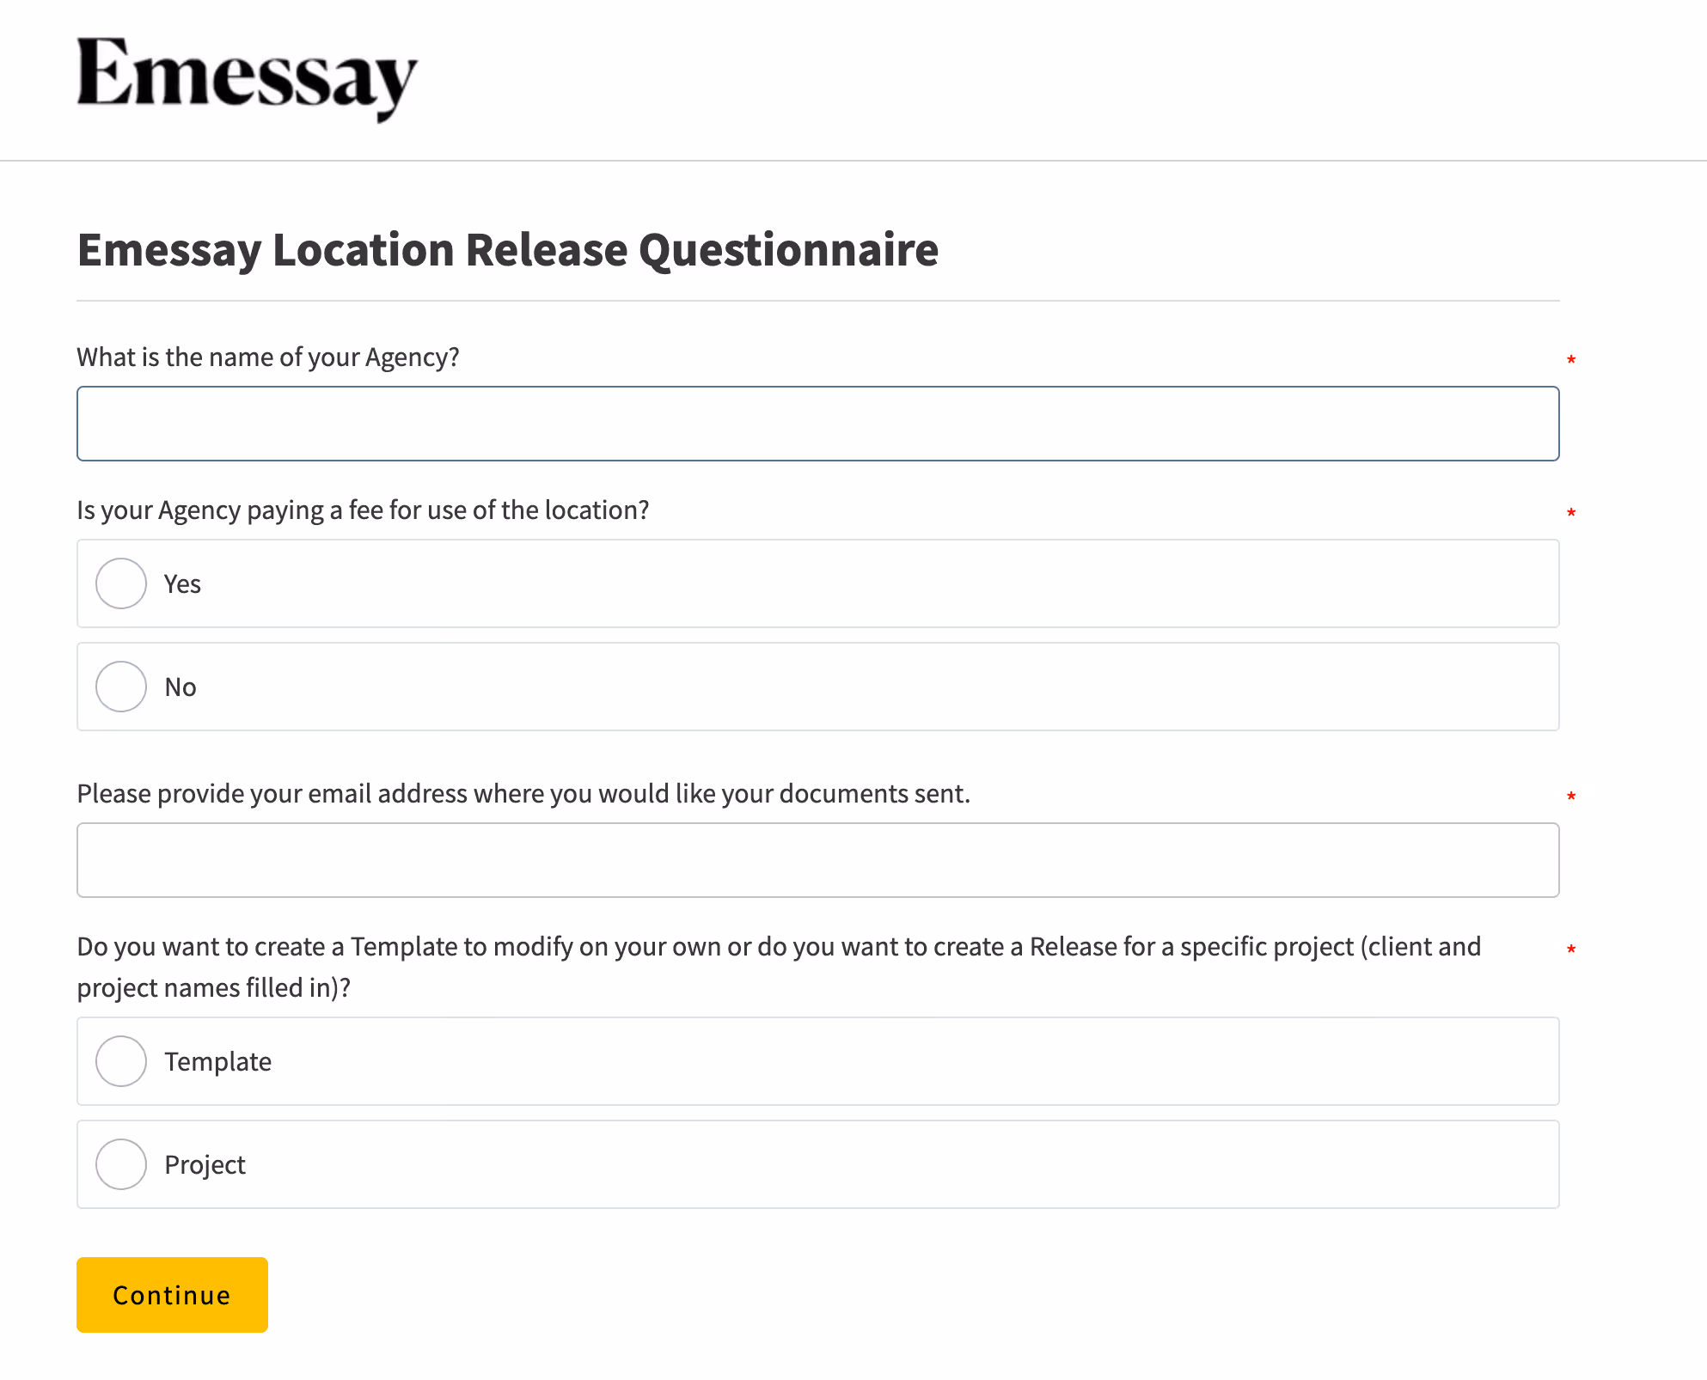This screenshot has height=1380, width=1707.
Task: Click the Project option label text
Action: tap(205, 1165)
